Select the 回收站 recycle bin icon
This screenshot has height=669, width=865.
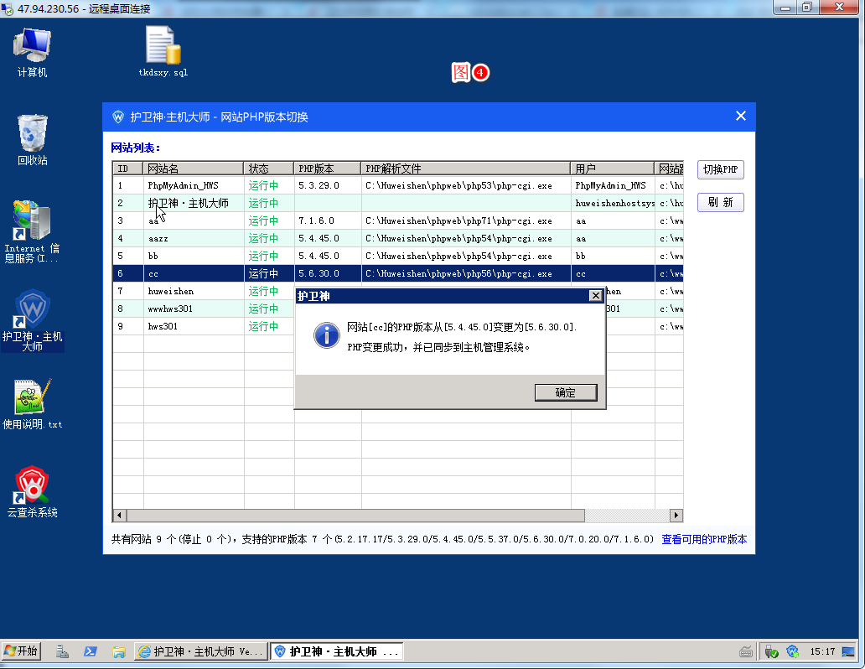pyautogui.click(x=32, y=140)
